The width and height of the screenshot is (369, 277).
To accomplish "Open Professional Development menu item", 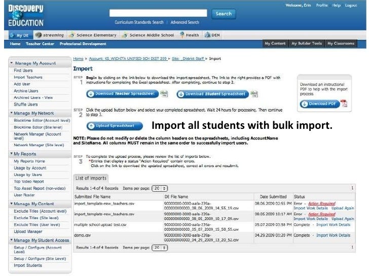I will pyautogui.click(x=83, y=44).
